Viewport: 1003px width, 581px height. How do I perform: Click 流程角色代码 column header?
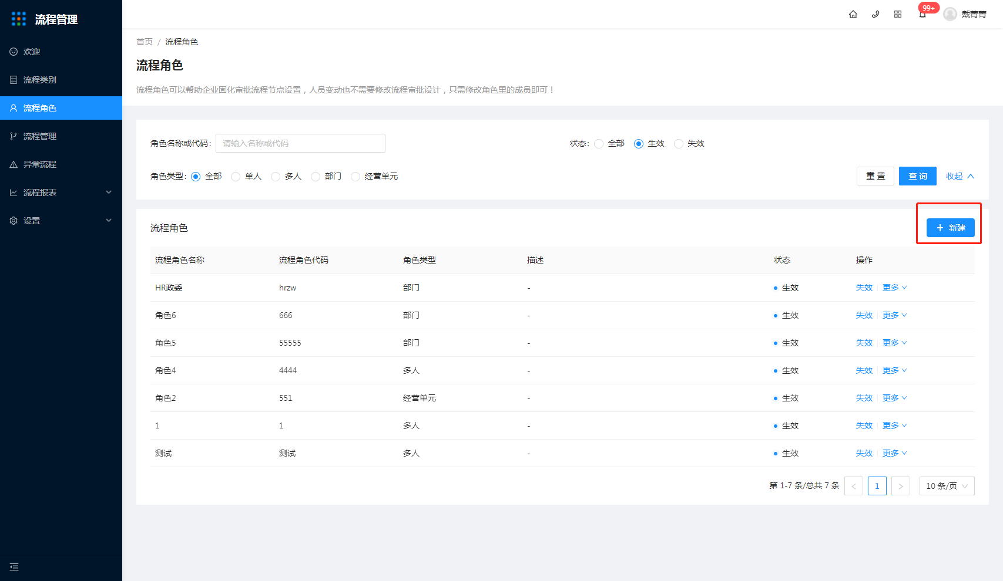coord(304,260)
